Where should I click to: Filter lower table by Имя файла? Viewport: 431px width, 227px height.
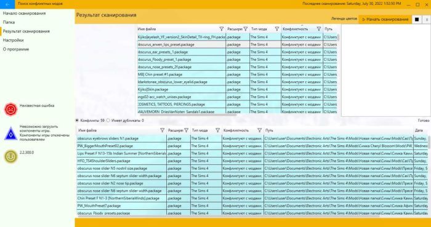point(162,130)
